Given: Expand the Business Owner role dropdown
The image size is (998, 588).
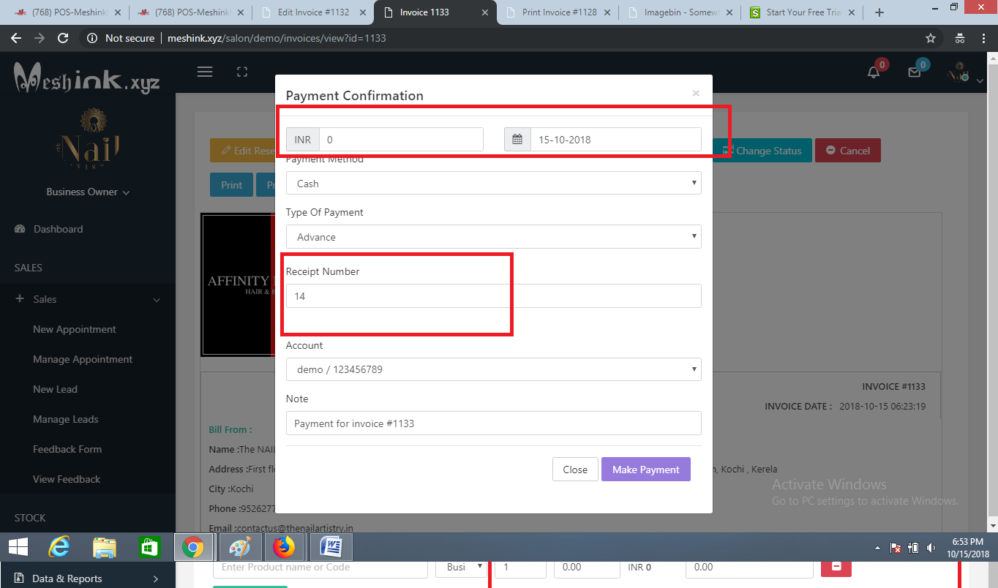Looking at the screenshot, I should point(88,192).
